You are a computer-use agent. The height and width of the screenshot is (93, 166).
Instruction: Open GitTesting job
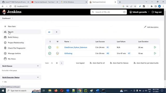click(68, 53)
